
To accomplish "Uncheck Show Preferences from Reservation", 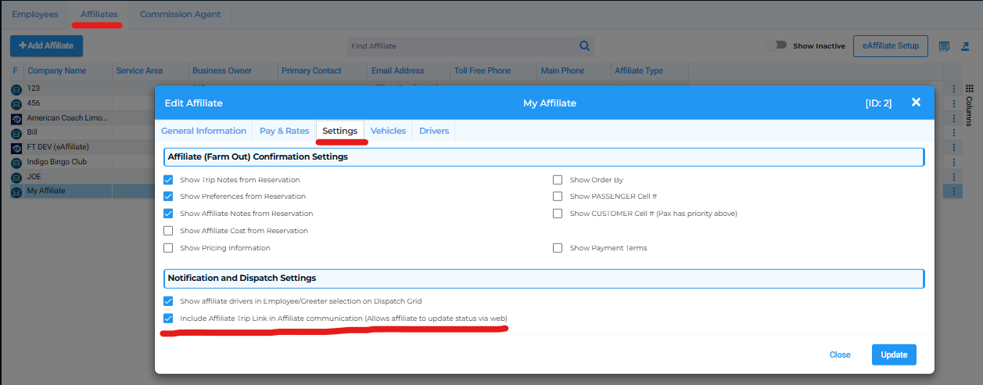I will pyautogui.click(x=168, y=196).
